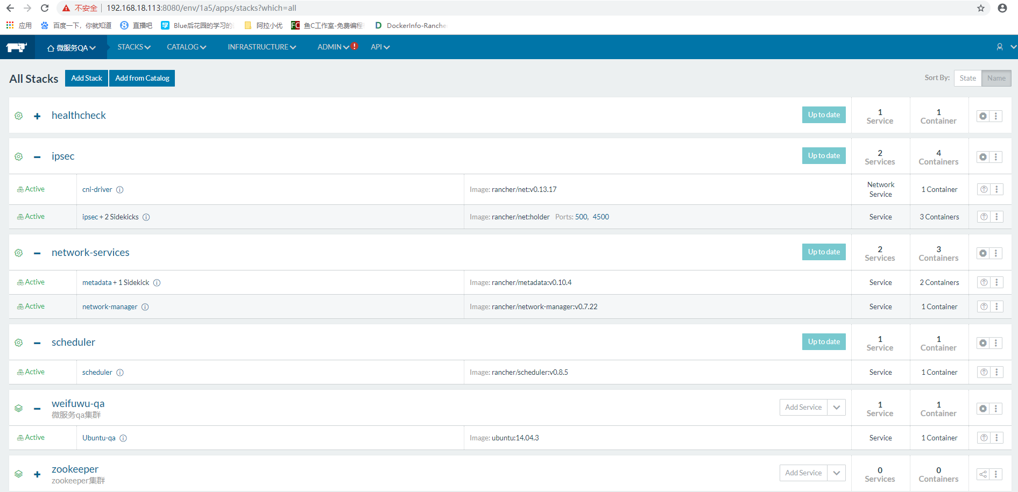Viewport: 1018px width, 492px height.
Task: Collapse the ipsec stack
Action: (x=37, y=156)
